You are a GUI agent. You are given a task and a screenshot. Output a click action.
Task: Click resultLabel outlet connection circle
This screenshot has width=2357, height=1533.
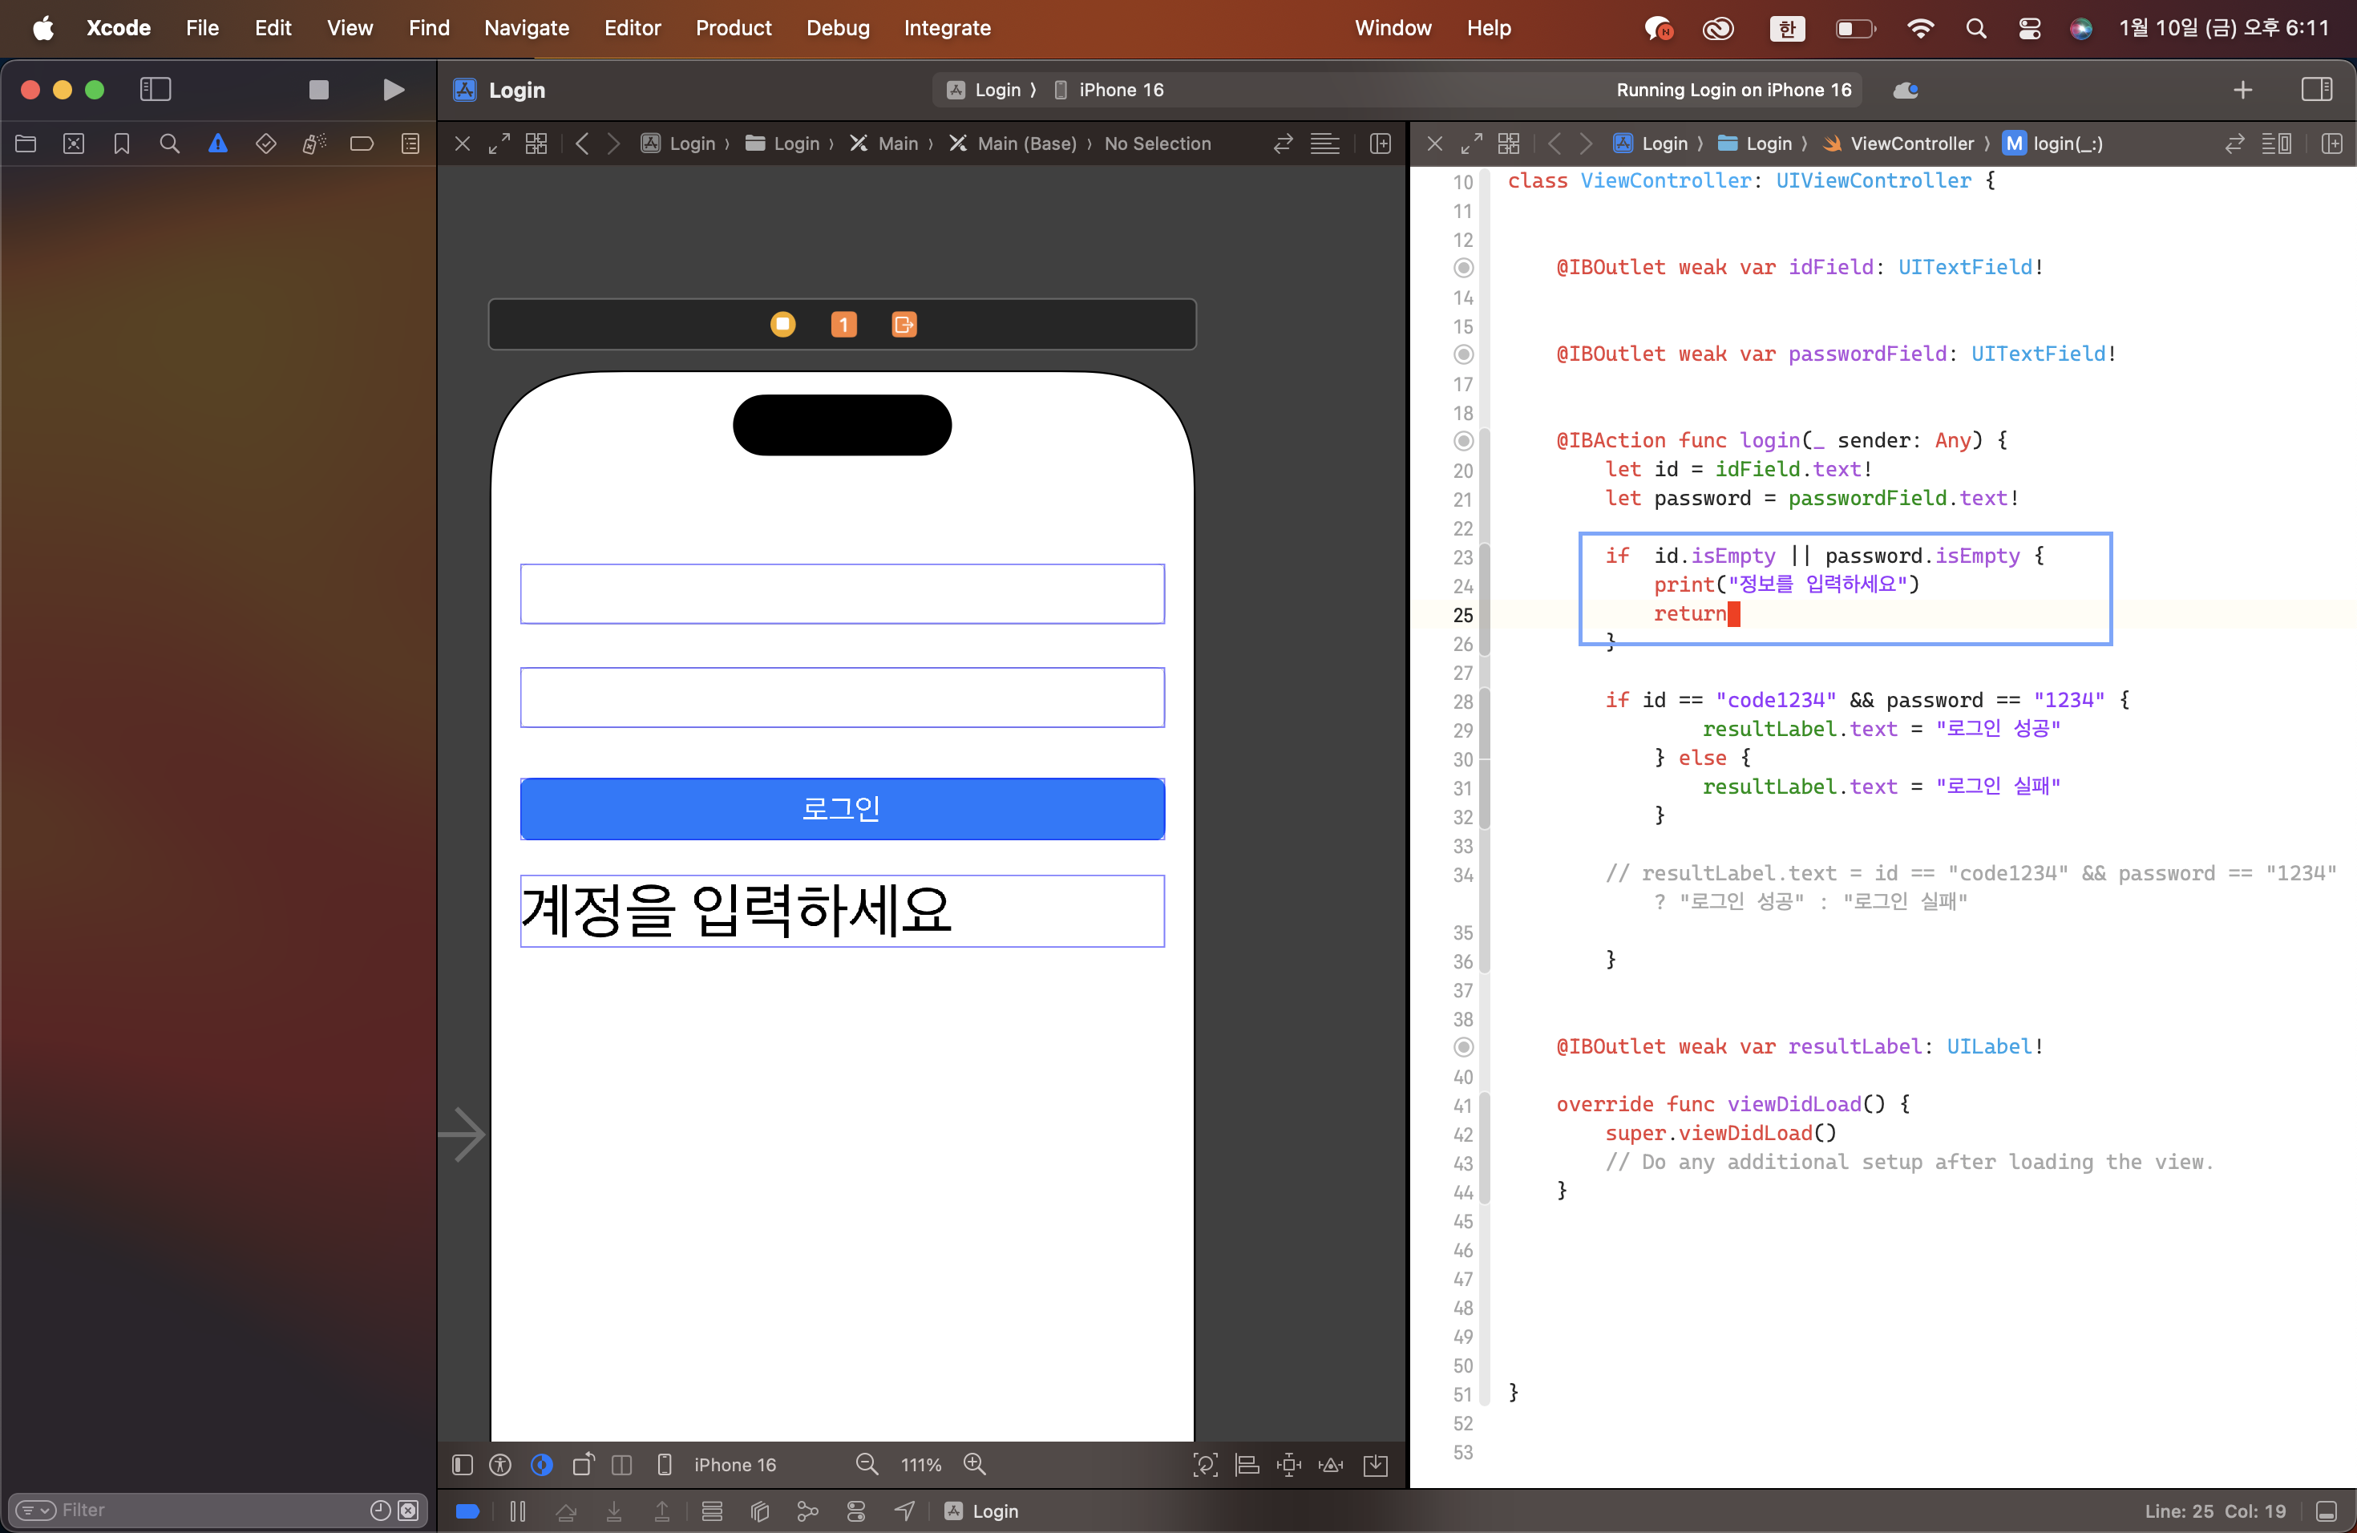tap(1464, 1047)
